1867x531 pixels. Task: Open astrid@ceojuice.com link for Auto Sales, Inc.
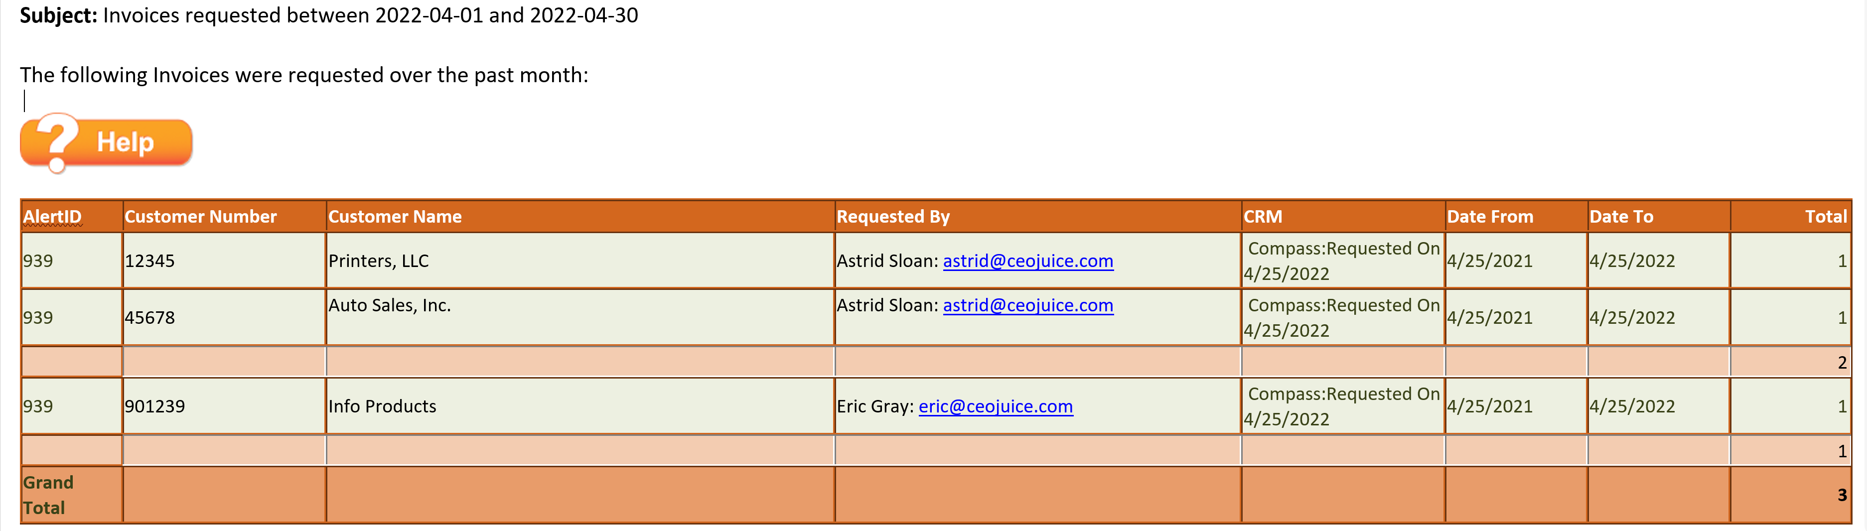(x=1028, y=305)
